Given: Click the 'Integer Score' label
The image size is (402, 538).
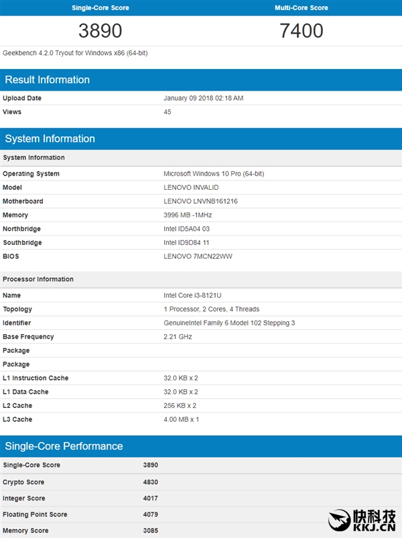Looking at the screenshot, I should point(23,498).
